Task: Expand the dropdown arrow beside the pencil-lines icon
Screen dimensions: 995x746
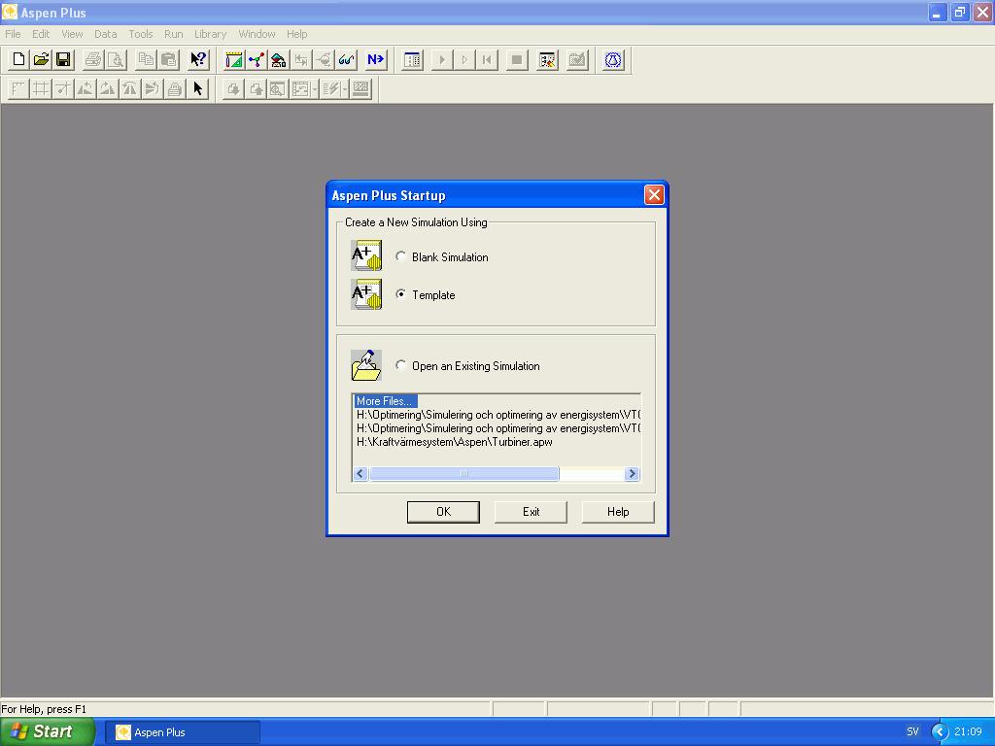Action: click(x=345, y=88)
